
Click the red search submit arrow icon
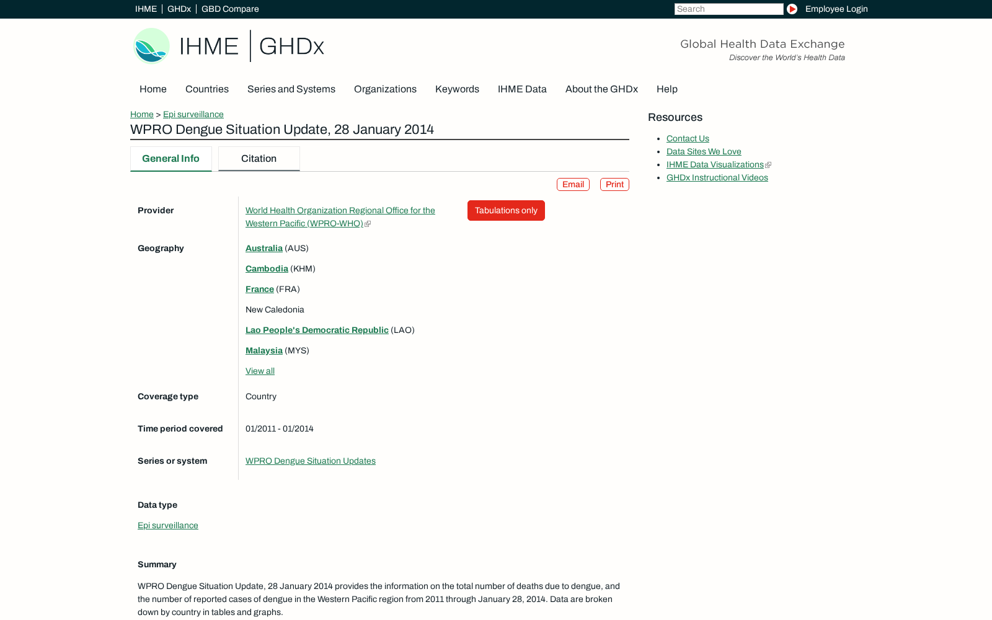click(x=792, y=9)
